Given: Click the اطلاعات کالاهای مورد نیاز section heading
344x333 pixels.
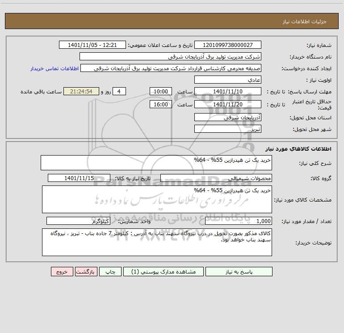Looking at the screenshot, I should (298, 149).
